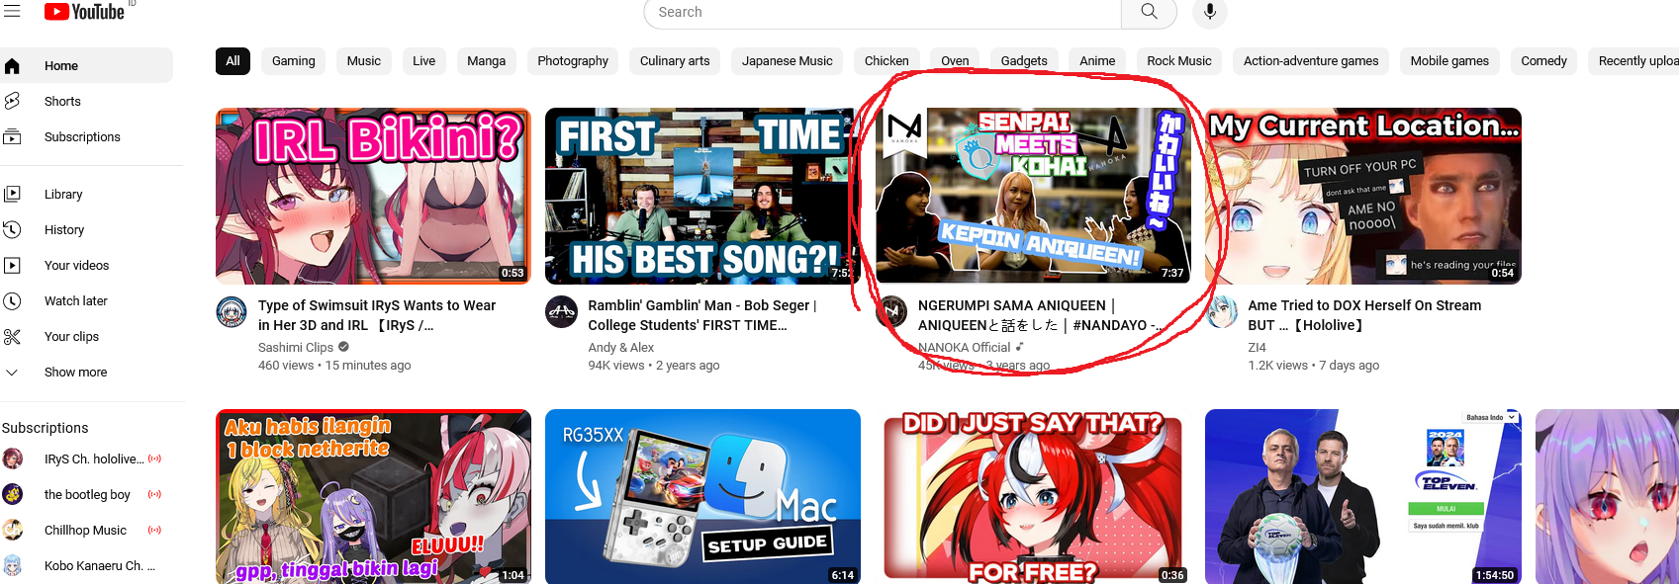This screenshot has width=1679, height=584.
Task: Click the Shorts sidebar icon
Action: click(12, 102)
